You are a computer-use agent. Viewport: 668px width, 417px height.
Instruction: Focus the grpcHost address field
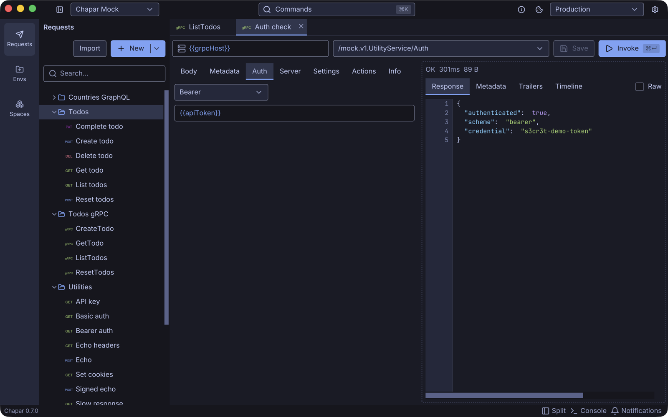pyautogui.click(x=251, y=48)
